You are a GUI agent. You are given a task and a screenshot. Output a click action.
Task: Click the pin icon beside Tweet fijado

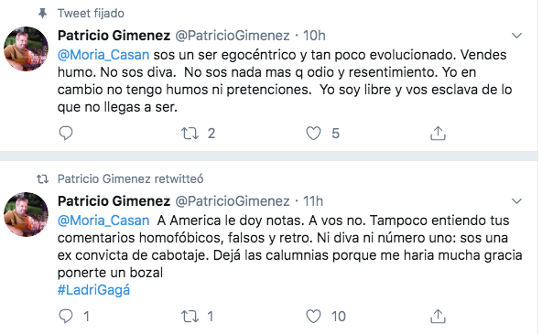(x=42, y=14)
